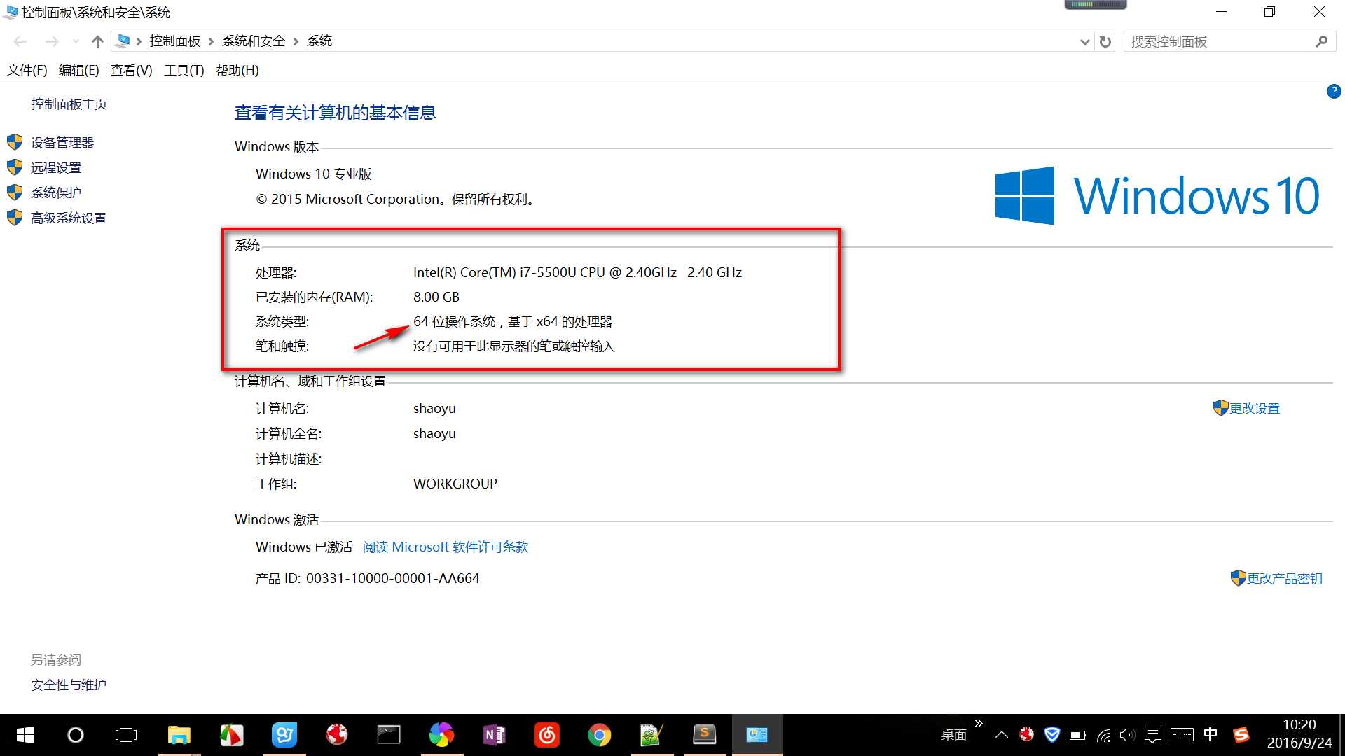Viewport: 1345px width, 756px height.
Task: Open Wi-Fi network tray icon
Action: [x=1103, y=735]
